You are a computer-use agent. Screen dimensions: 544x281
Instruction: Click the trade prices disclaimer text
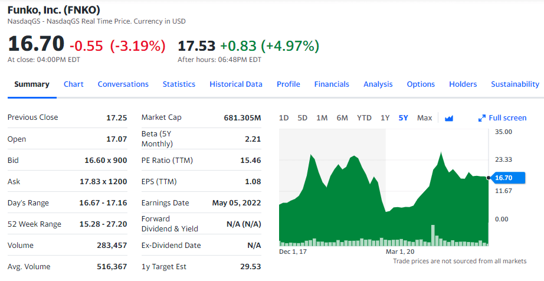(460, 262)
